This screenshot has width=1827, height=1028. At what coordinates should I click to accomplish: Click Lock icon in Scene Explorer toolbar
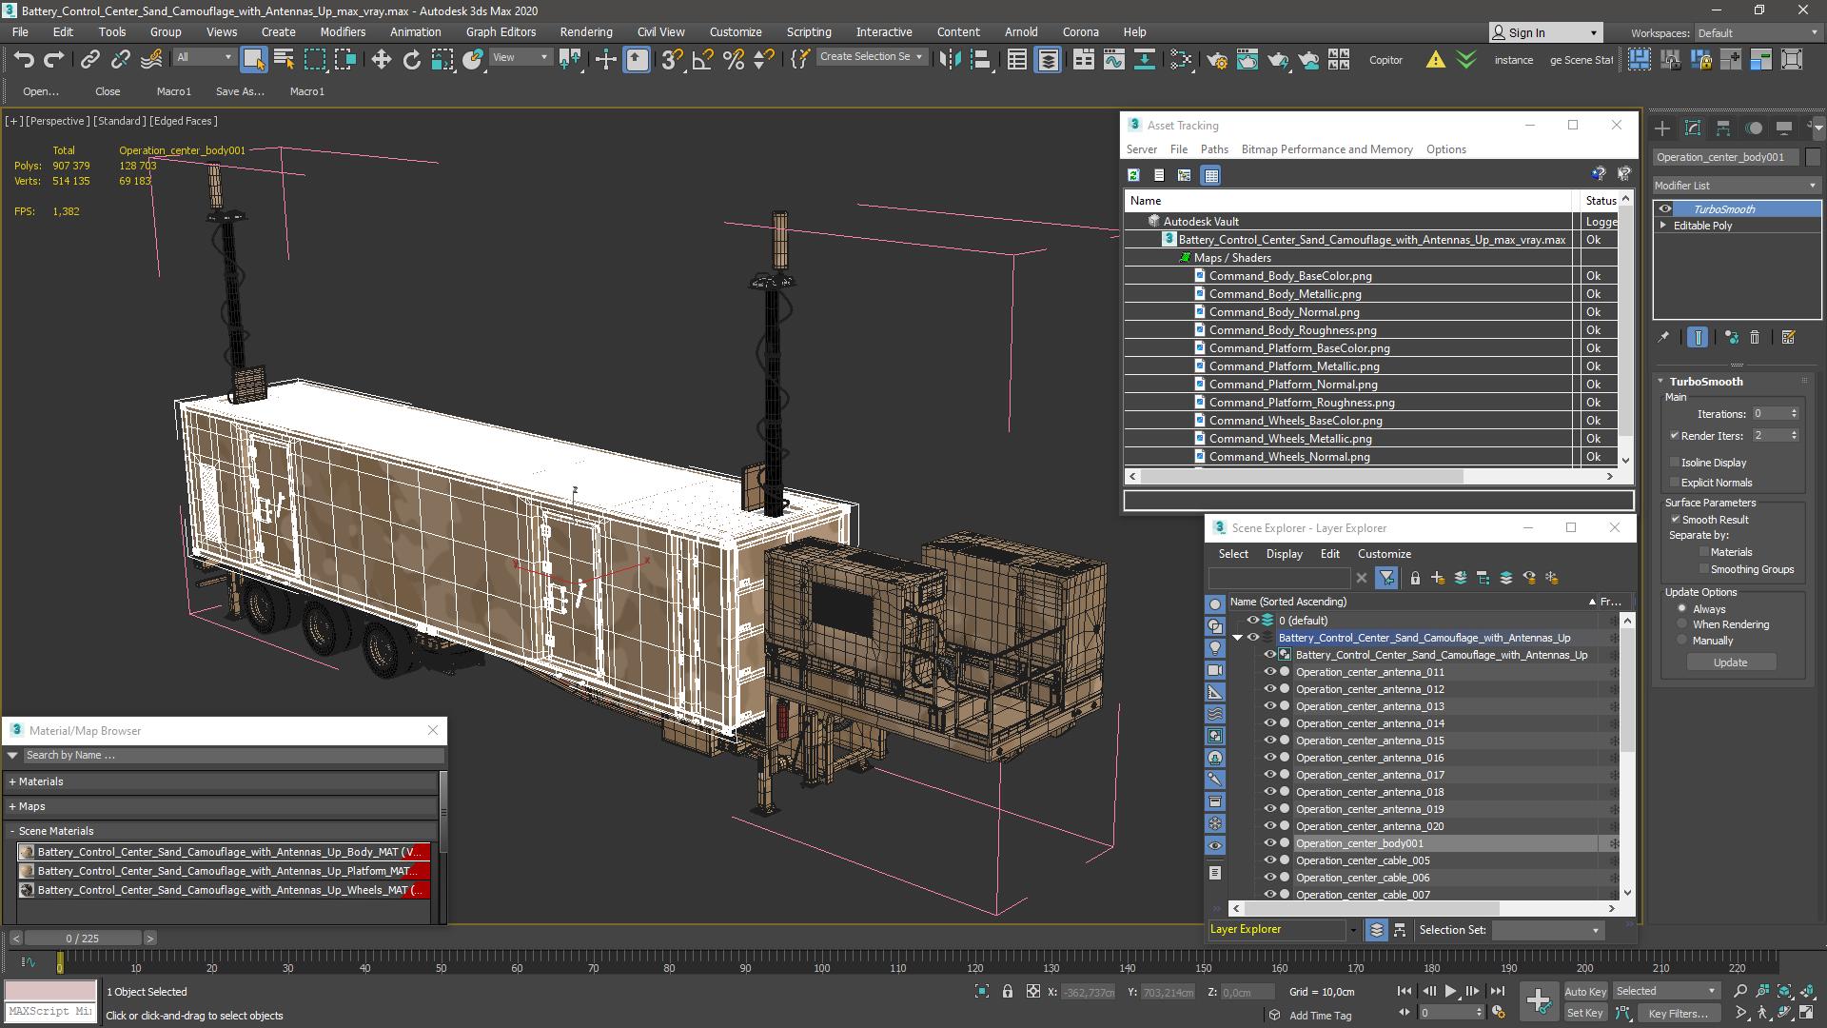(x=1415, y=578)
